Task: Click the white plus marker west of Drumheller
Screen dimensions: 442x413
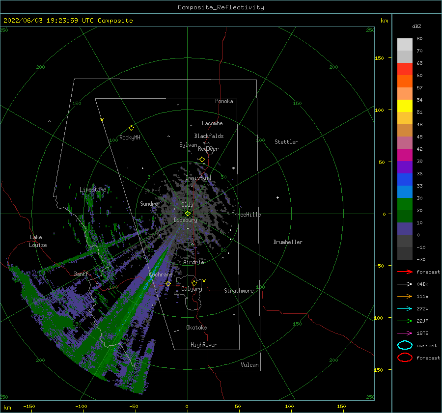Action: pos(277,197)
